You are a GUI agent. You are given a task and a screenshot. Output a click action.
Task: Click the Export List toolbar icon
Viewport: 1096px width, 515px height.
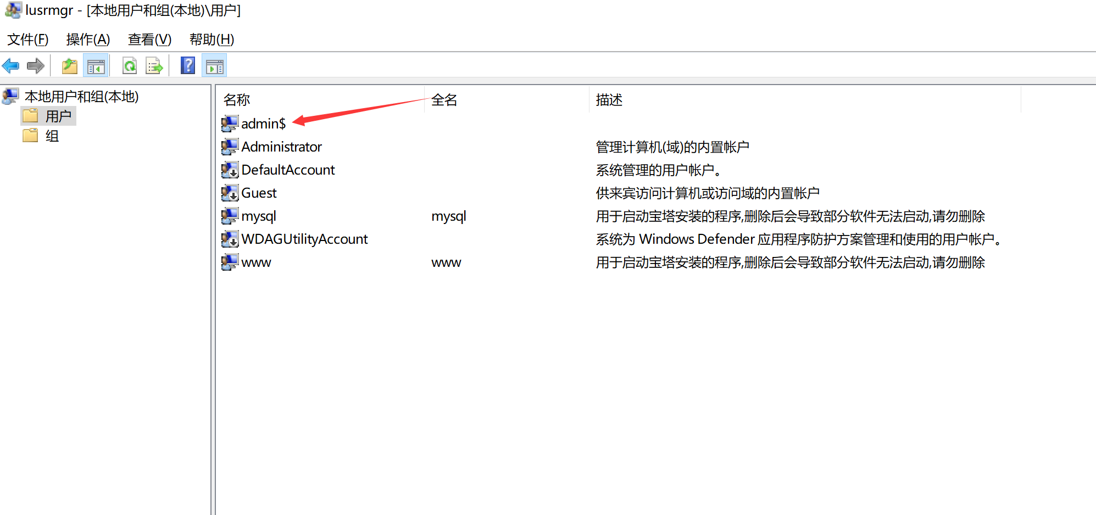(x=154, y=66)
